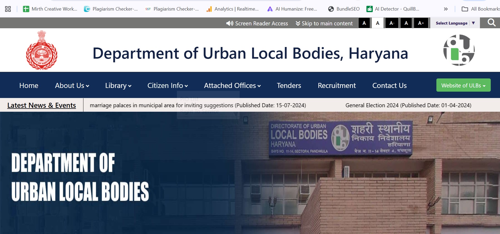Click the Urban Local Bodies logo at right
Image resolution: width=500 pixels, height=234 pixels.
click(459, 50)
